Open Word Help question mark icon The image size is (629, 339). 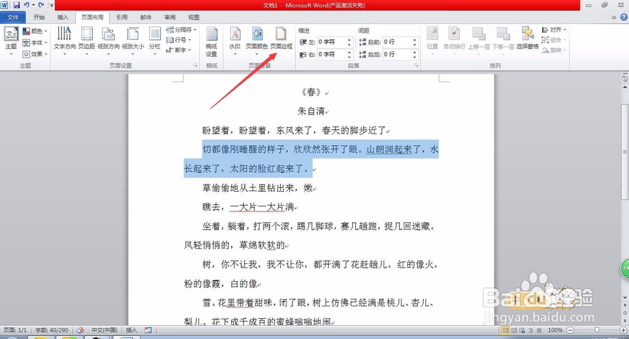click(x=624, y=17)
